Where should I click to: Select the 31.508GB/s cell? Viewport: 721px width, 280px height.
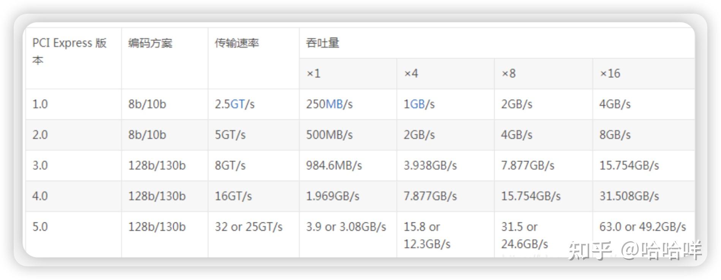click(629, 196)
